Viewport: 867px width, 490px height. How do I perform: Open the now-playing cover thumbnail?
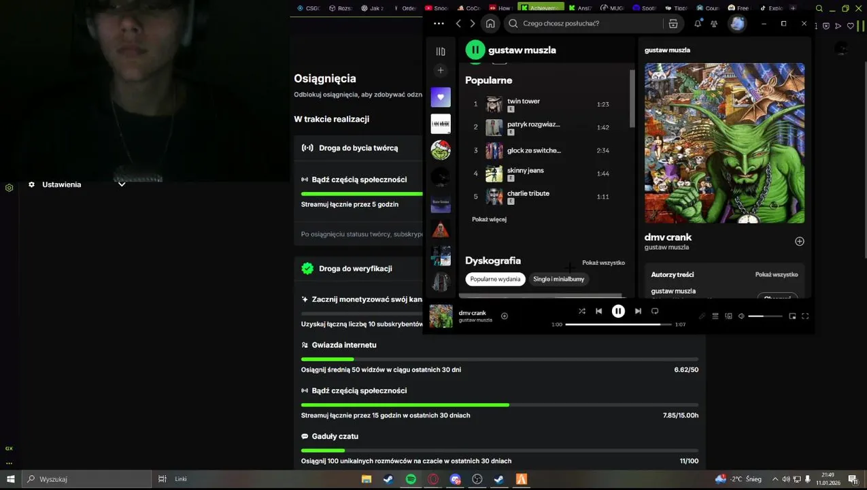441,316
